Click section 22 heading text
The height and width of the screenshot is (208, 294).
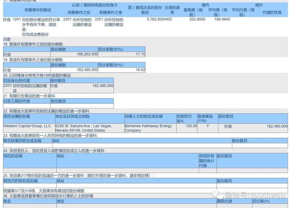tap(46, 111)
